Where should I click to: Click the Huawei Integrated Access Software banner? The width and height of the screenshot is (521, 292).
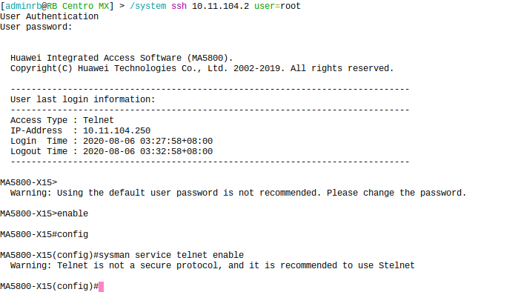[122, 58]
